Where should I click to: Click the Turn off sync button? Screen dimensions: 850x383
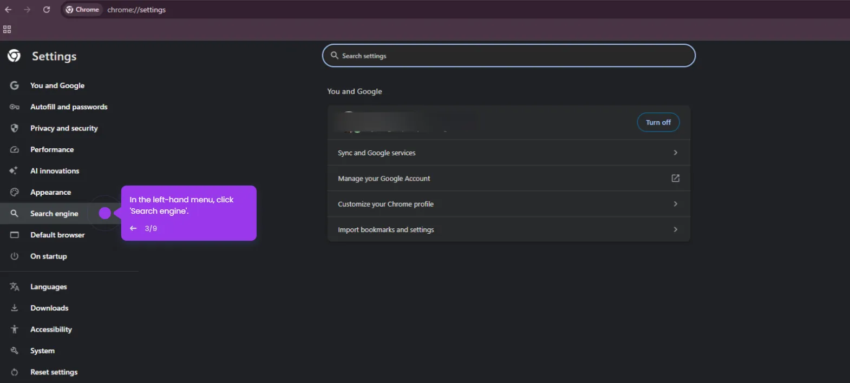point(658,122)
